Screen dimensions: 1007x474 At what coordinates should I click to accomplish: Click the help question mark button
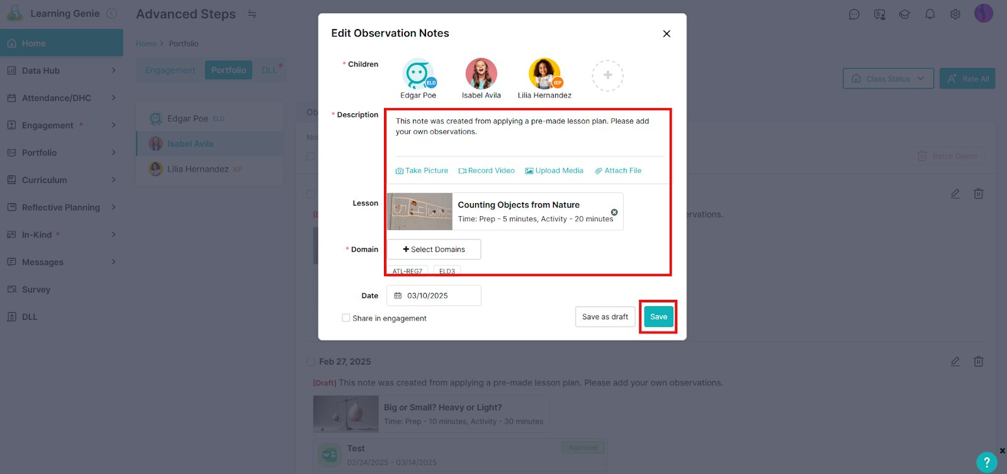click(x=986, y=462)
